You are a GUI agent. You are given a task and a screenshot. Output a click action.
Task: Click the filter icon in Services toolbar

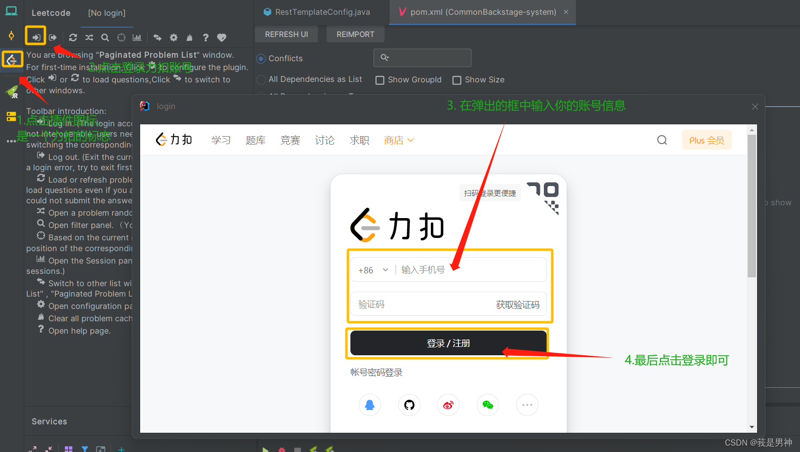(85, 449)
